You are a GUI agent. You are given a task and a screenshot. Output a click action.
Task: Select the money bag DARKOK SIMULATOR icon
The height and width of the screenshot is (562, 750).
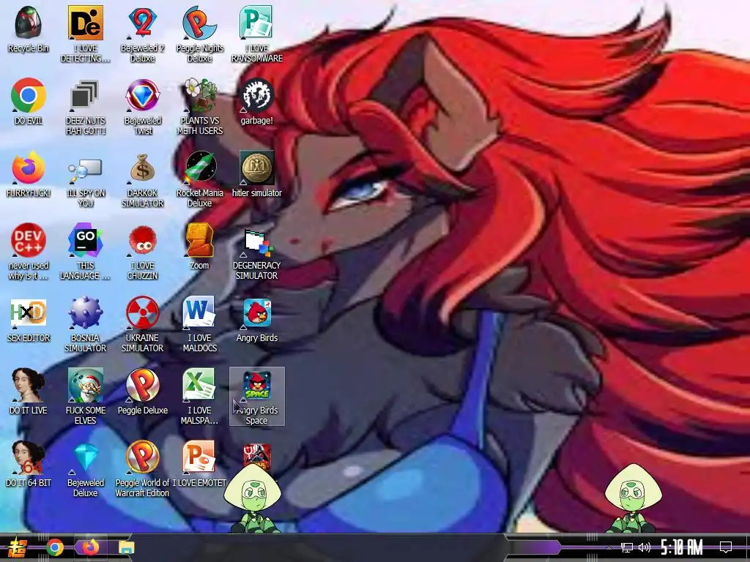[143, 168]
